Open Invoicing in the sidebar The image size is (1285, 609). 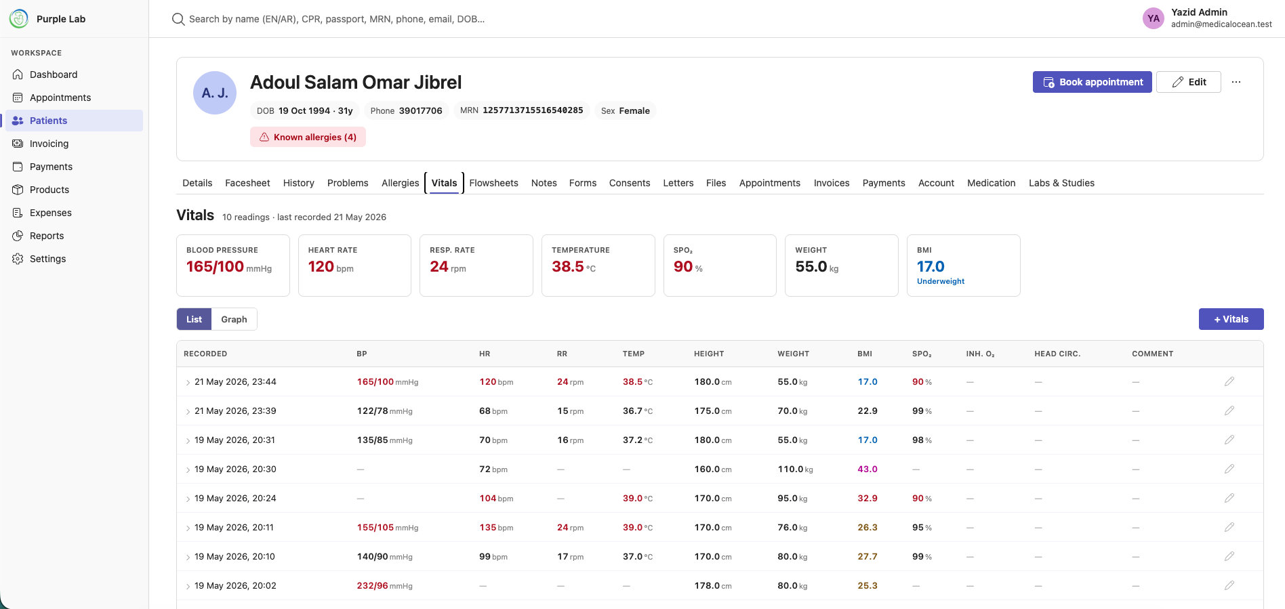75,144
